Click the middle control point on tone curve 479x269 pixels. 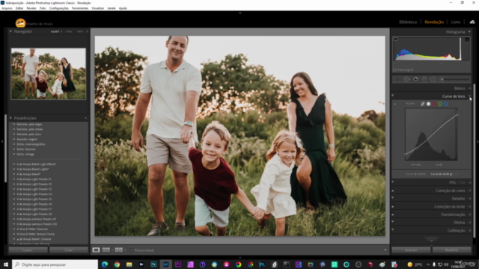[x=442, y=126]
